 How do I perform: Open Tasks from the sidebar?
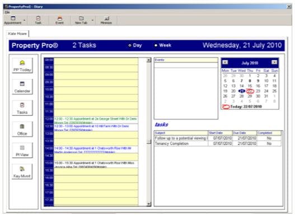[x=22, y=108]
